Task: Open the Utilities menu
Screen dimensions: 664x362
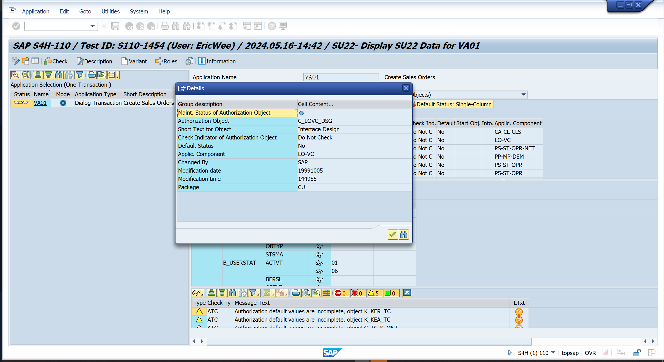Action: pyautogui.click(x=110, y=11)
